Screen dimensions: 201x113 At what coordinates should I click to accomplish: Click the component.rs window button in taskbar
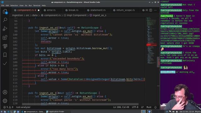point(34,112)
